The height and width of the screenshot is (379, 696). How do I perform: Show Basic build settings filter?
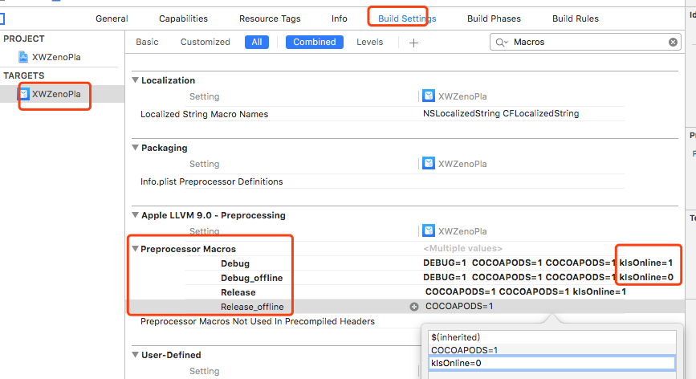[147, 42]
